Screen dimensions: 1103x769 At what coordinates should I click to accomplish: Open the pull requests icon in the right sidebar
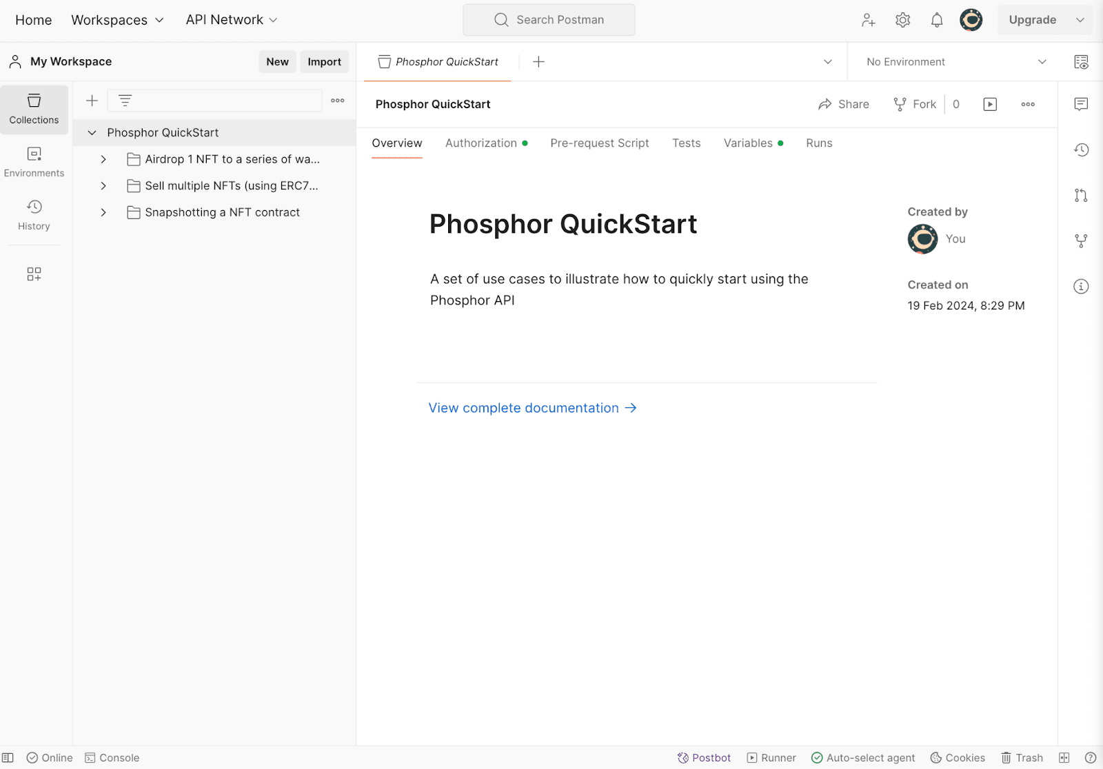1081,195
